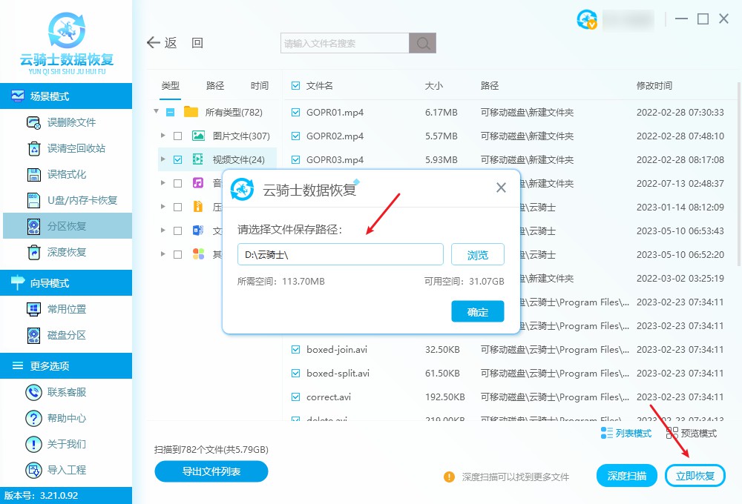Click the save path input field
This screenshot has width=742, height=504.
[x=340, y=254]
